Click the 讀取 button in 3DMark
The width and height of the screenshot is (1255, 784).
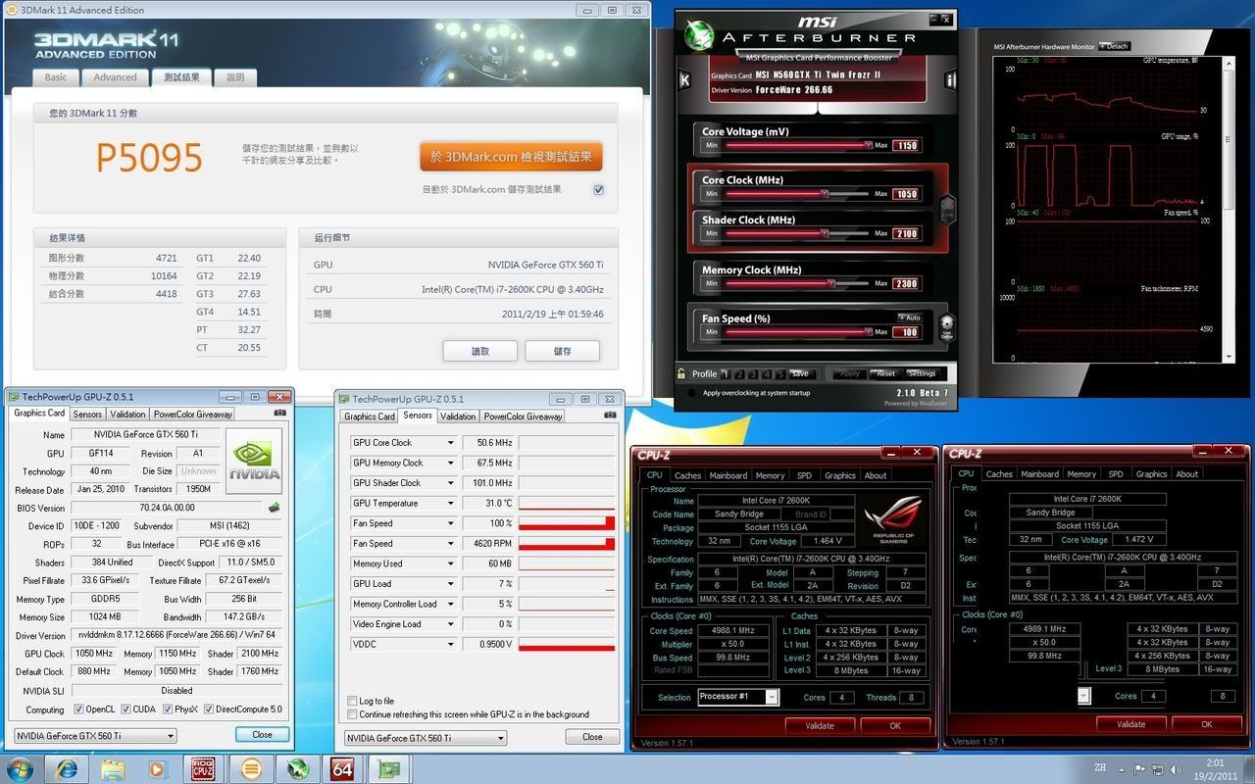(x=479, y=351)
